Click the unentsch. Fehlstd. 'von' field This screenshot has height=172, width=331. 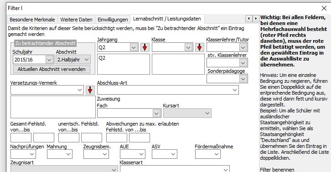point(69,137)
